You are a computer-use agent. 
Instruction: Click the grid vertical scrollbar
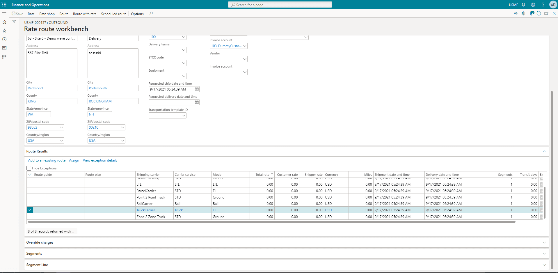click(544, 203)
